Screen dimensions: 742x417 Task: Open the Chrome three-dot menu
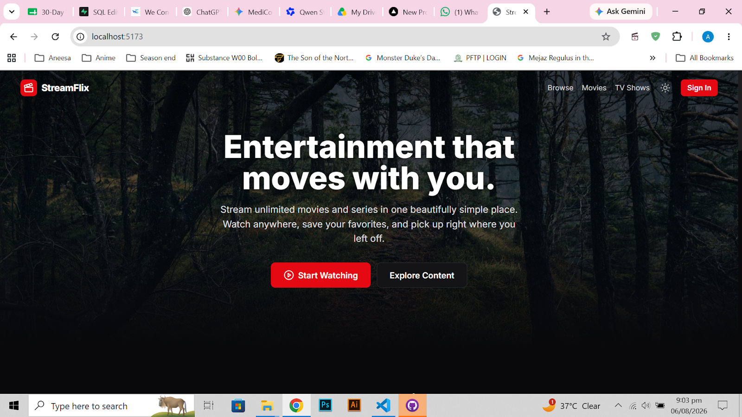[729, 37]
